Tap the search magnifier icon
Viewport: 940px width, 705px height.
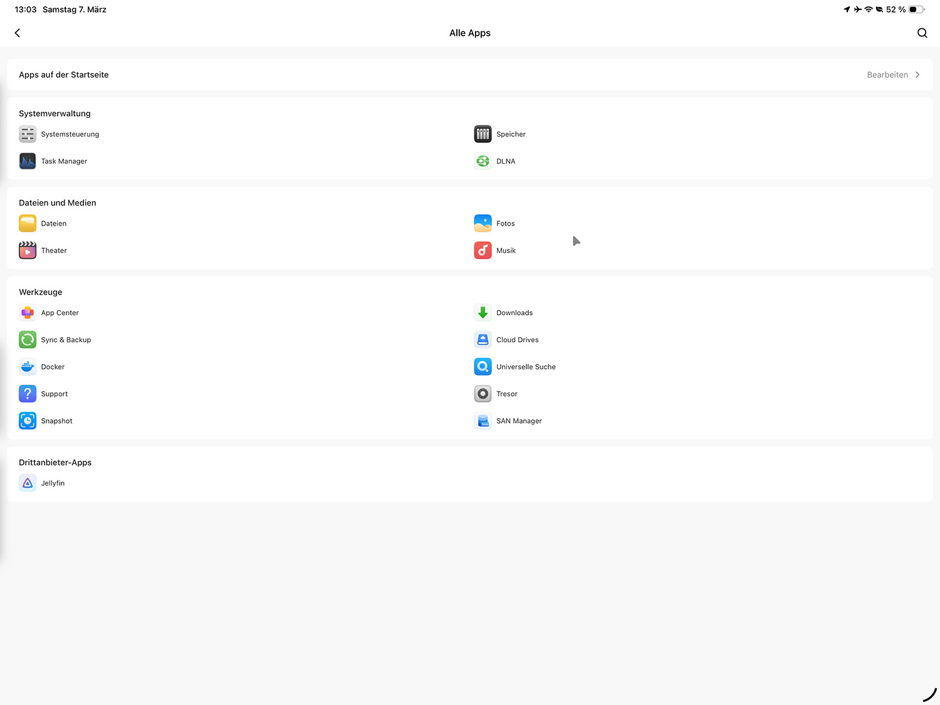click(x=922, y=33)
